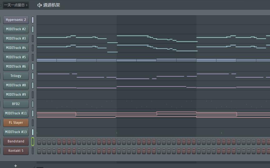Screen dimensions: 270x168
Task: Open MIDITrack #11 piano roll preview
Action: 153,113
